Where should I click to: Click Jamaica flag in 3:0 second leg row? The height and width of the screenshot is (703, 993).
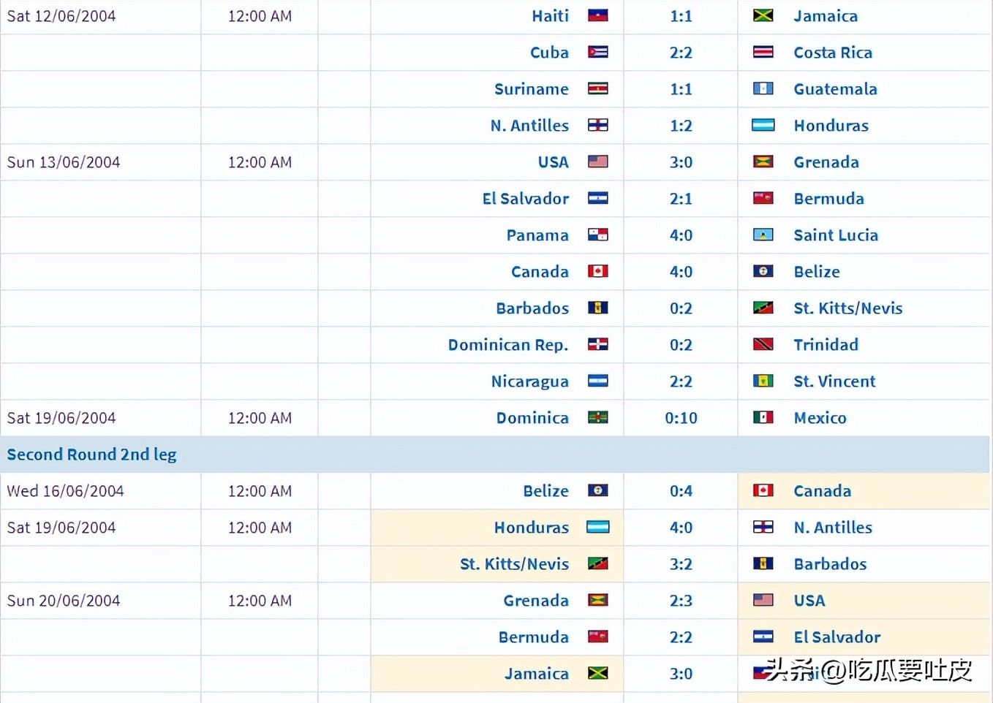pos(597,673)
